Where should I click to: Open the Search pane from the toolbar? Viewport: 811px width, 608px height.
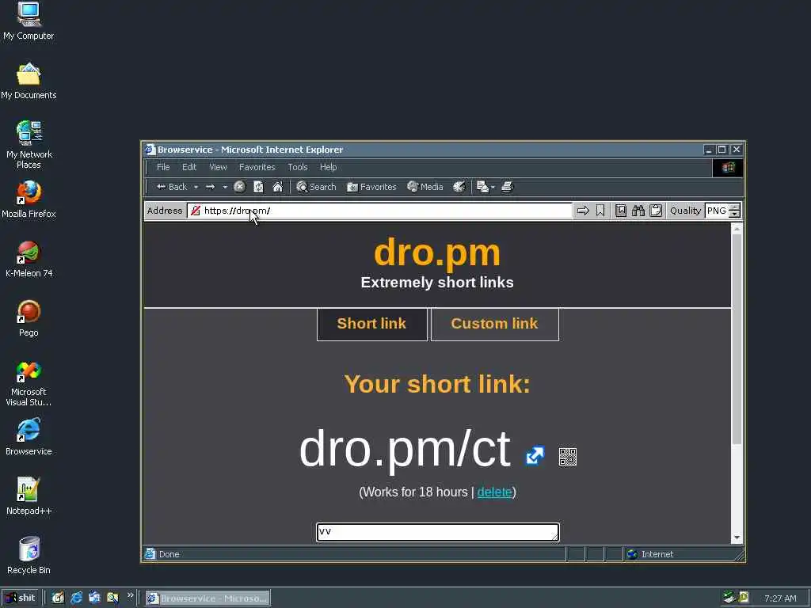pos(316,187)
